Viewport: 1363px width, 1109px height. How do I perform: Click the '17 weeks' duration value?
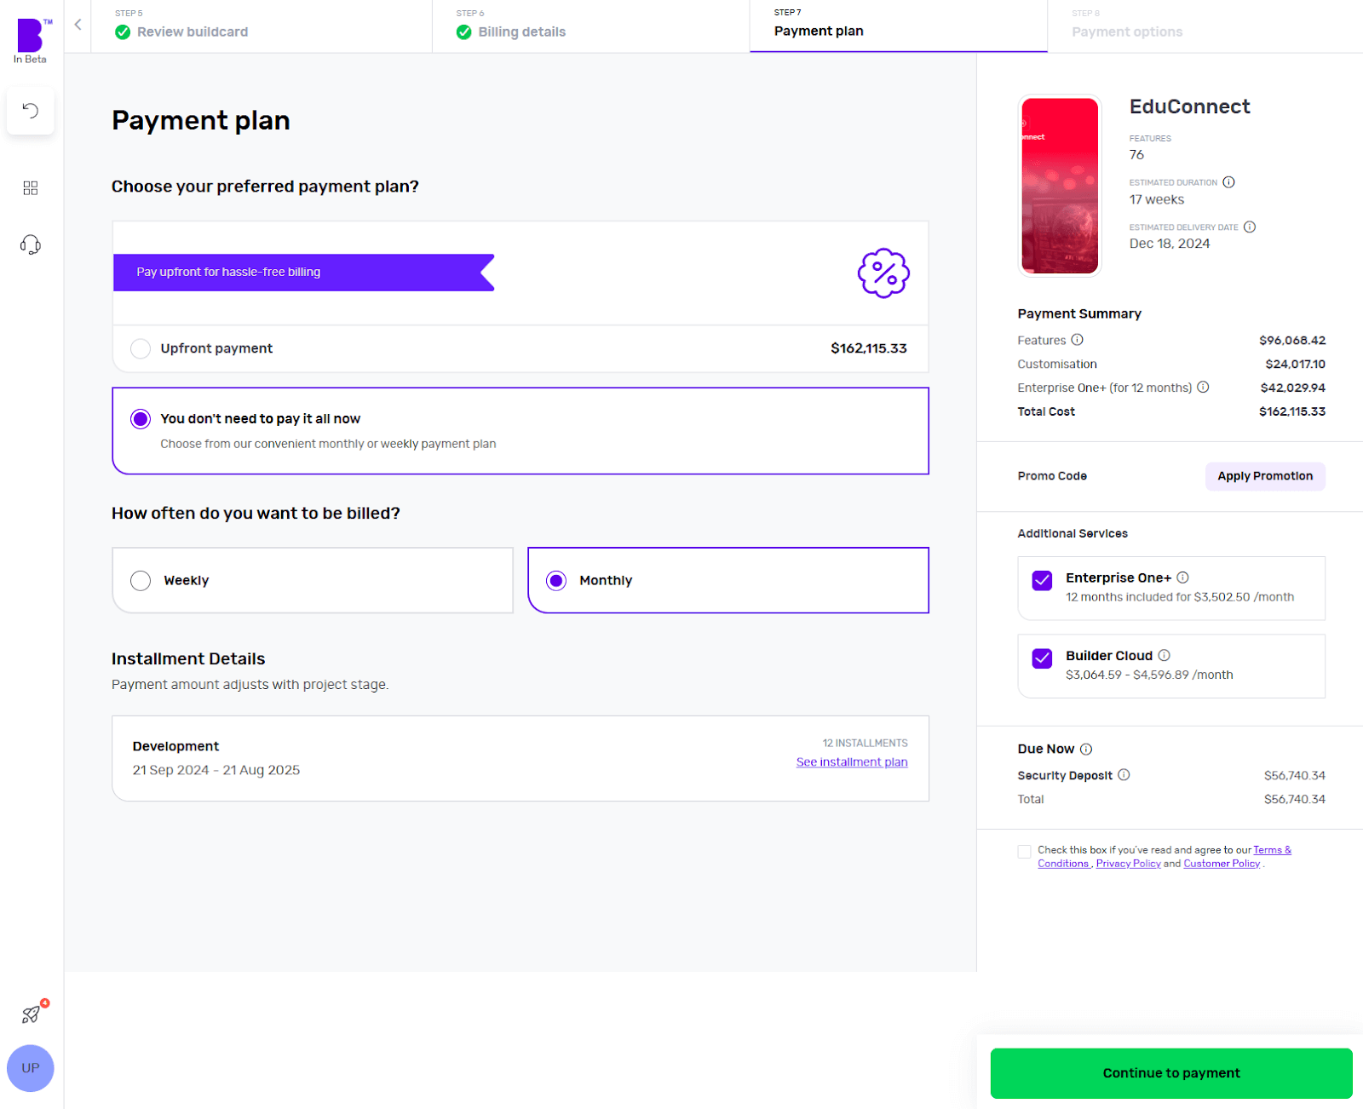[1157, 199]
